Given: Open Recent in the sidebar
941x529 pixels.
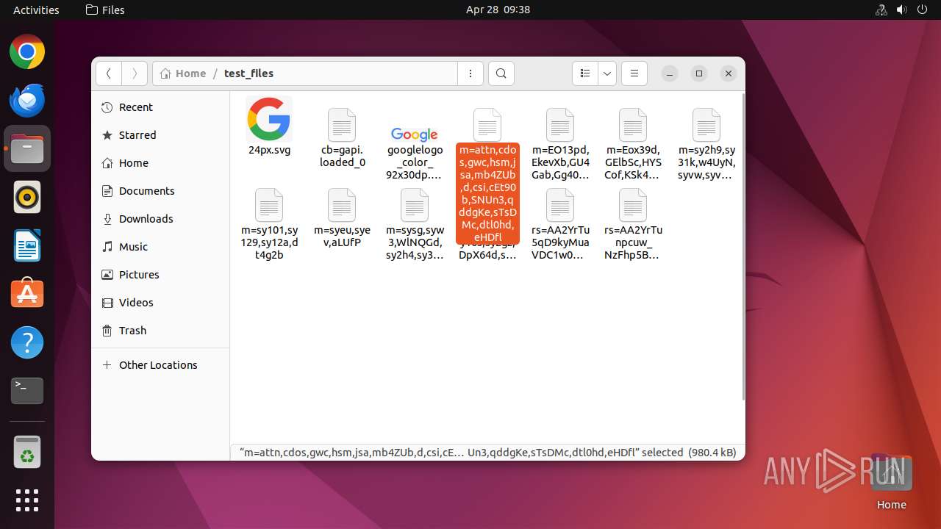Looking at the screenshot, I should point(160,107).
